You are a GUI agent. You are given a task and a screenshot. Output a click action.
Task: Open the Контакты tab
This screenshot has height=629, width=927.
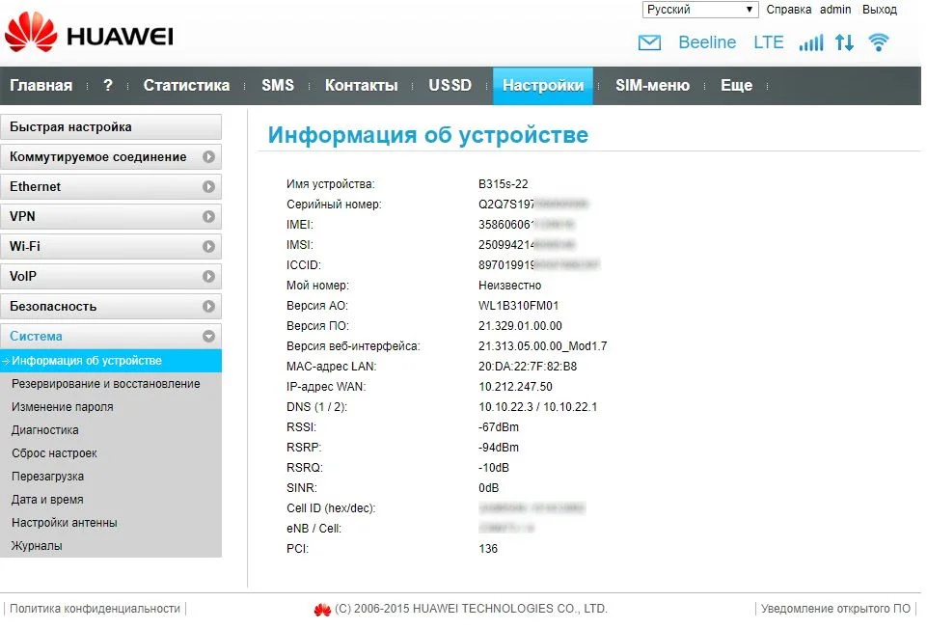pyautogui.click(x=361, y=86)
